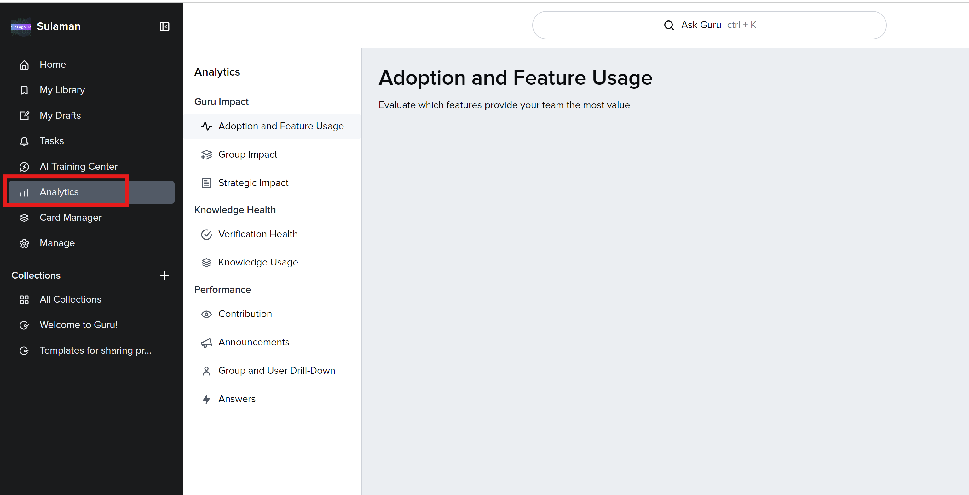Click the AI Training Center icon
The height and width of the screenshot is (495, 969).
(24, 167)
